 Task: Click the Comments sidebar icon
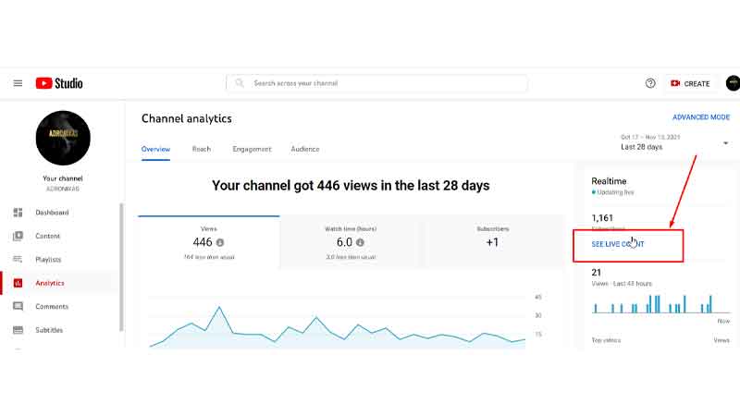18,307
